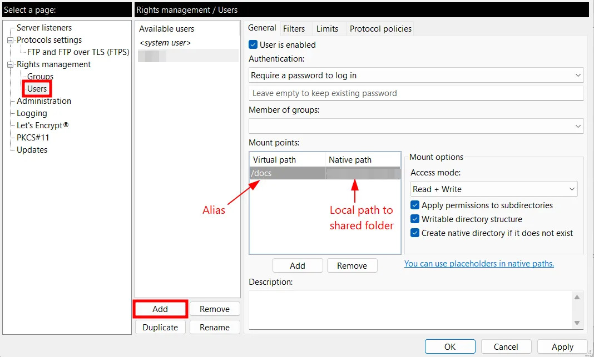Open the Access mode dropdown
Image resolution: width=594 pixels, height=357 pixels.
pyautogui.click(x=493, y=189)
